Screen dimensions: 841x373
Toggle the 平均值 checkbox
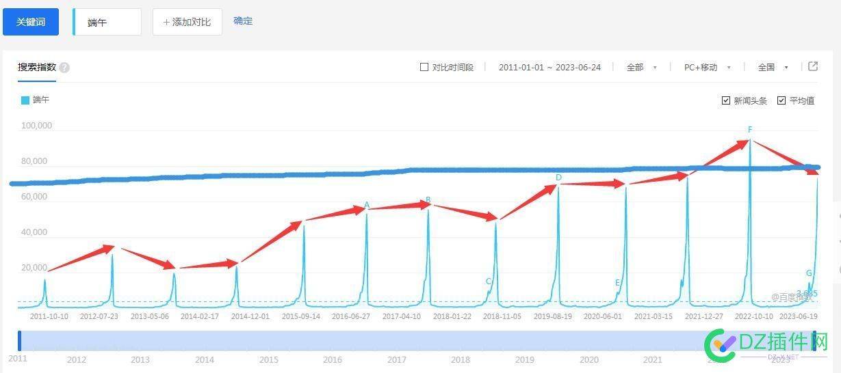pos(781,100)
